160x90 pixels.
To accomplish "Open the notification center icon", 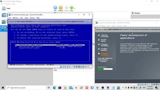I will [x=156, y=88].
